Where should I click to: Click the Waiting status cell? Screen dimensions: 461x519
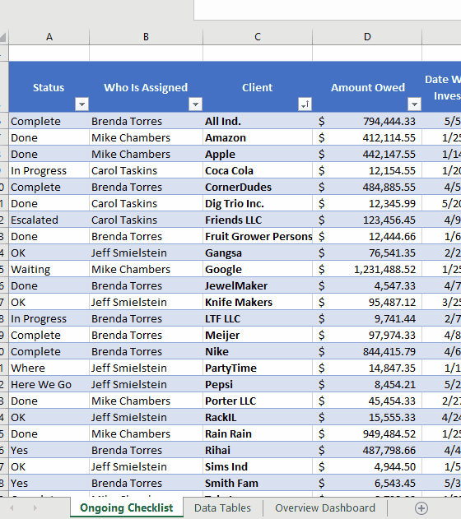click(x=49, y=269)
